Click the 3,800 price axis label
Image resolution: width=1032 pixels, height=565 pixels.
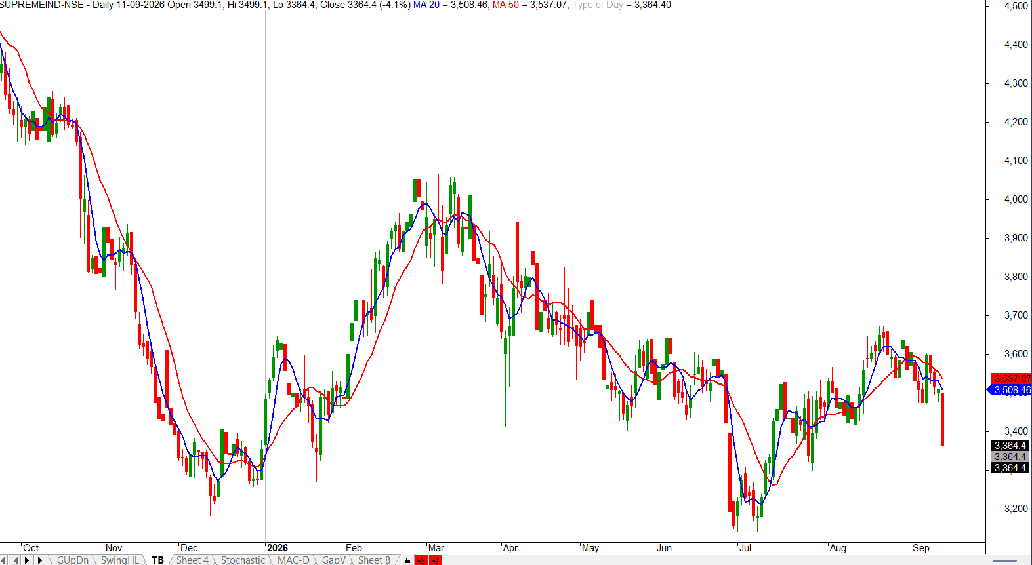pos(1016,277)
